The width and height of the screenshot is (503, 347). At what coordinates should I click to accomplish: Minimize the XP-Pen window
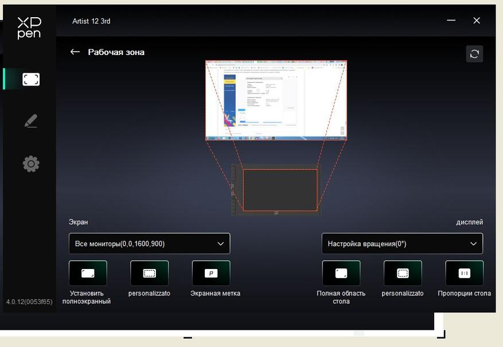click(451, 21)
